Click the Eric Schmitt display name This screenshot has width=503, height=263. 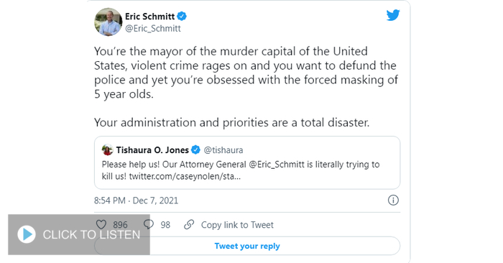pyautogui.click(x=149, y=16)
